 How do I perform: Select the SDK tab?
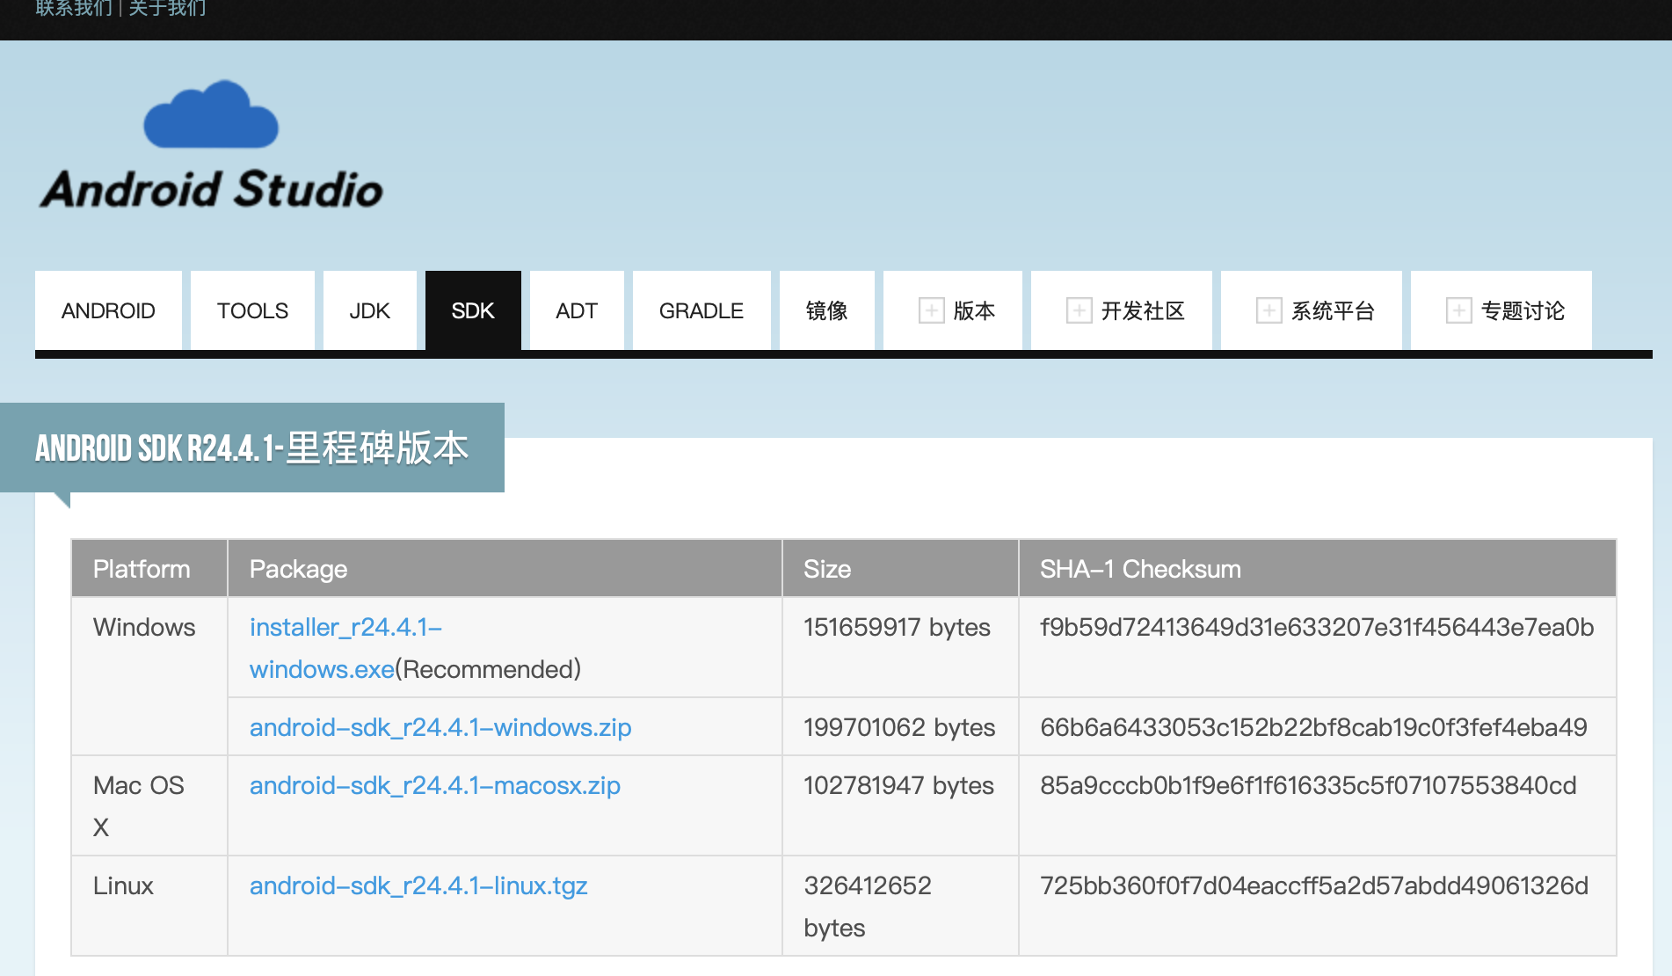(x=473, y=310)
